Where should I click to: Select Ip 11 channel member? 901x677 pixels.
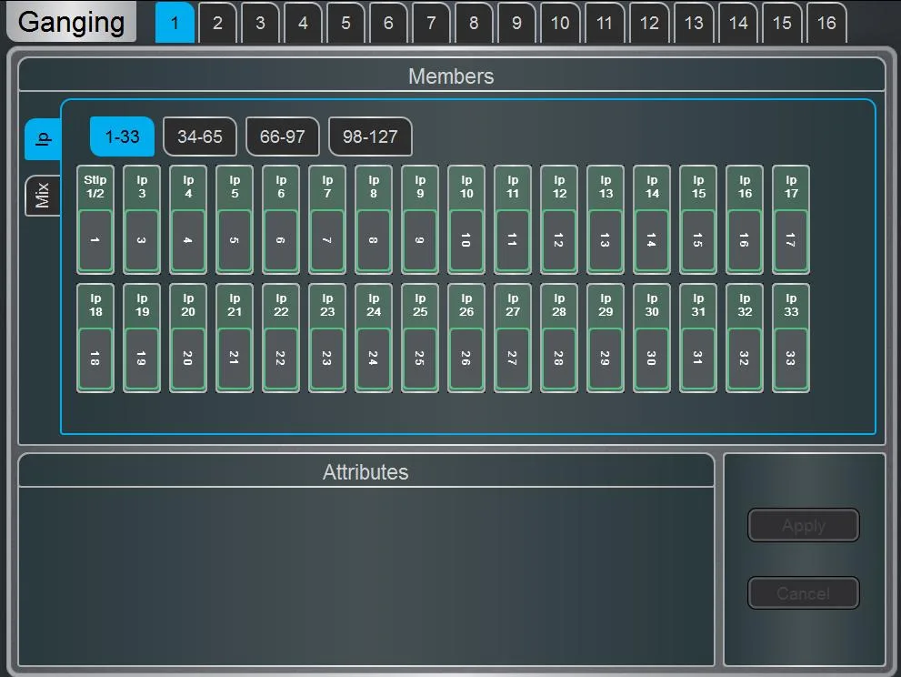(x=513, y=219)
